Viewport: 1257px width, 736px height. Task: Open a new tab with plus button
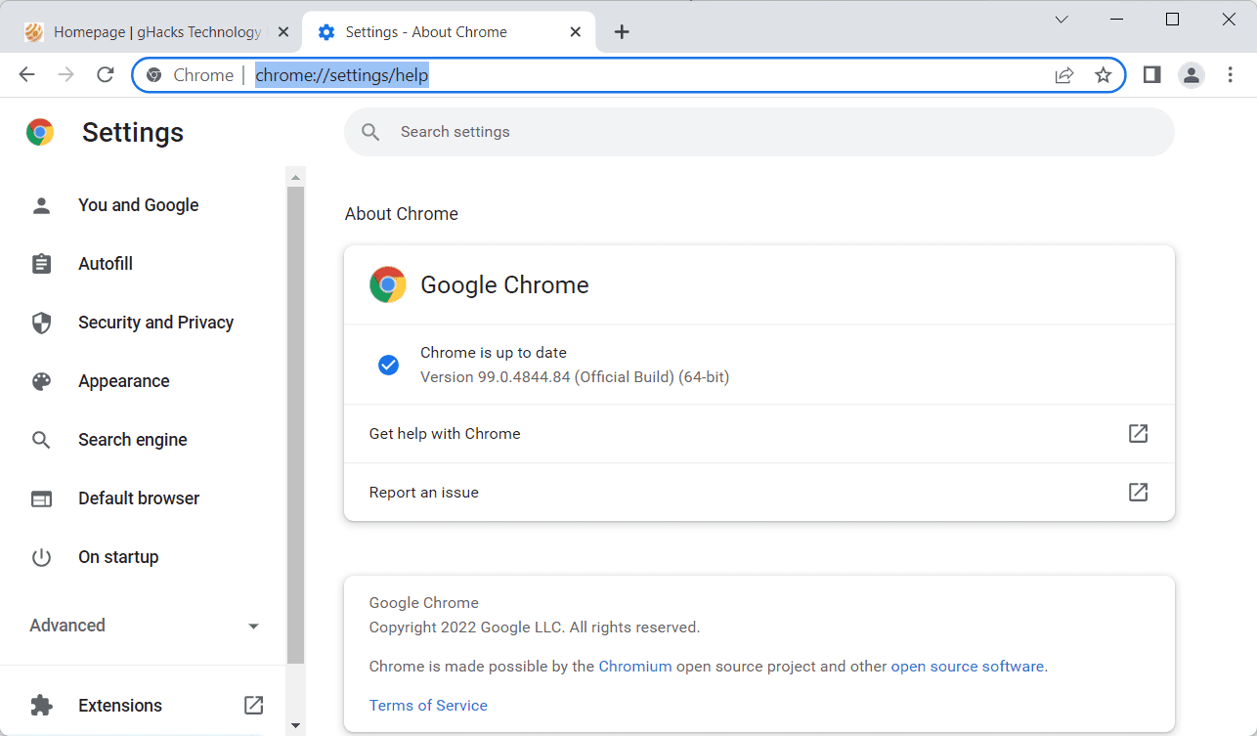click(x=622, y=32)
